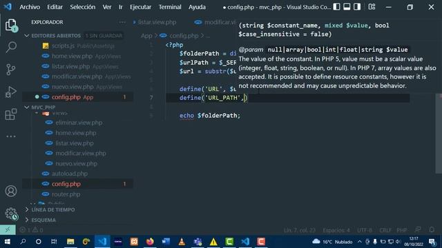442x248 pixels.
Task: Click the feedback icon in the status bar
Action: tap(418, 230)
